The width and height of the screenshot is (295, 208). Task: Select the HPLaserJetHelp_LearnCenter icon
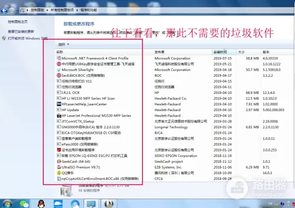[x=59, y=104]
